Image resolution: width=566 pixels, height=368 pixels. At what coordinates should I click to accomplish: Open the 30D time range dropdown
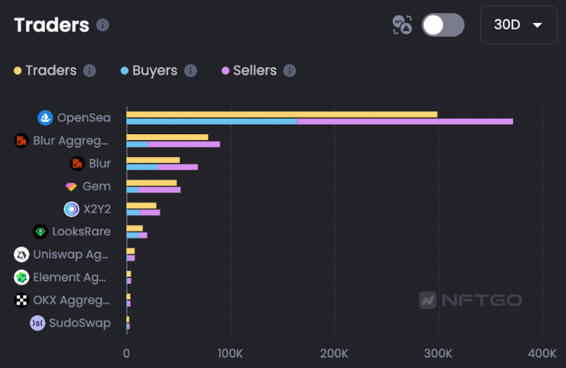point(518,25)
